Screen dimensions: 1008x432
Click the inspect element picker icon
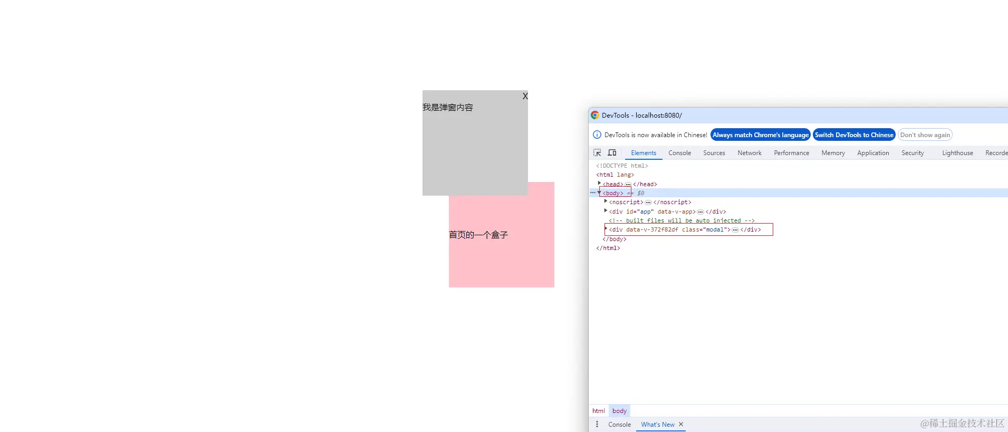click(x=597, y=152)
